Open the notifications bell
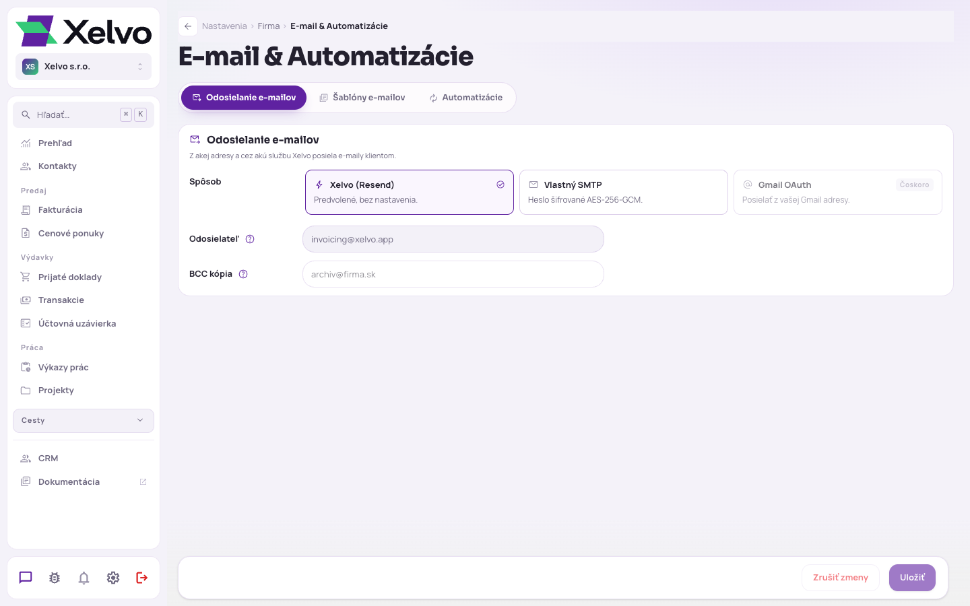 (84, 578)
